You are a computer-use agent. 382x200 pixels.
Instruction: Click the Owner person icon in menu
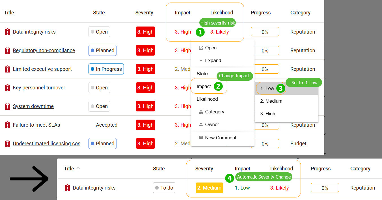[201, 124]
